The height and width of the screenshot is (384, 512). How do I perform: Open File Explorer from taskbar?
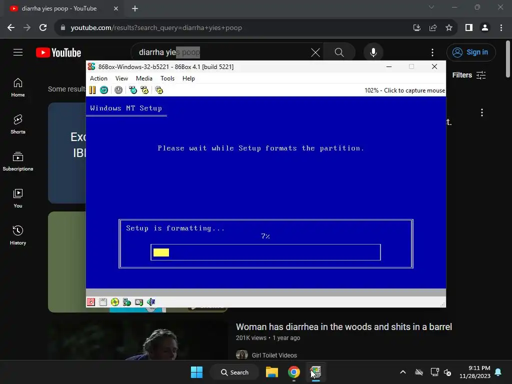tap(271, 372)
